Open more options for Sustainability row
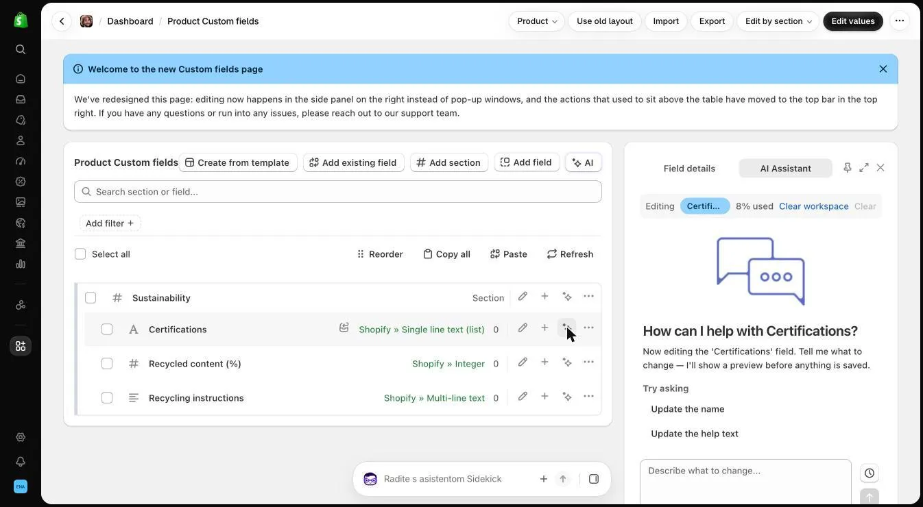 [x=588, y=297]
